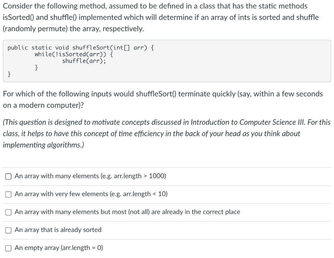
Task: Click the answer row mentioning 1000 elements
Action: [90, 176]
